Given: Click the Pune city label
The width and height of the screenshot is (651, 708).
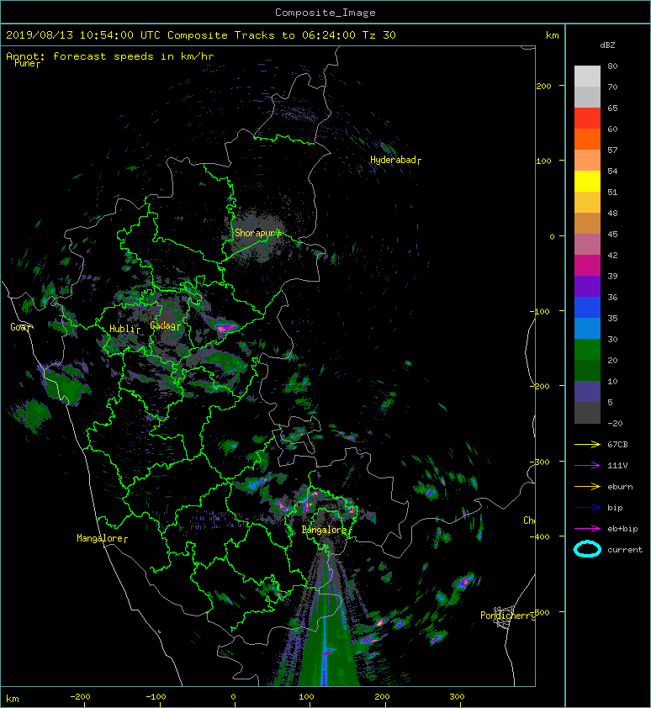Looking at the screenshot, I should click(25, 63).
